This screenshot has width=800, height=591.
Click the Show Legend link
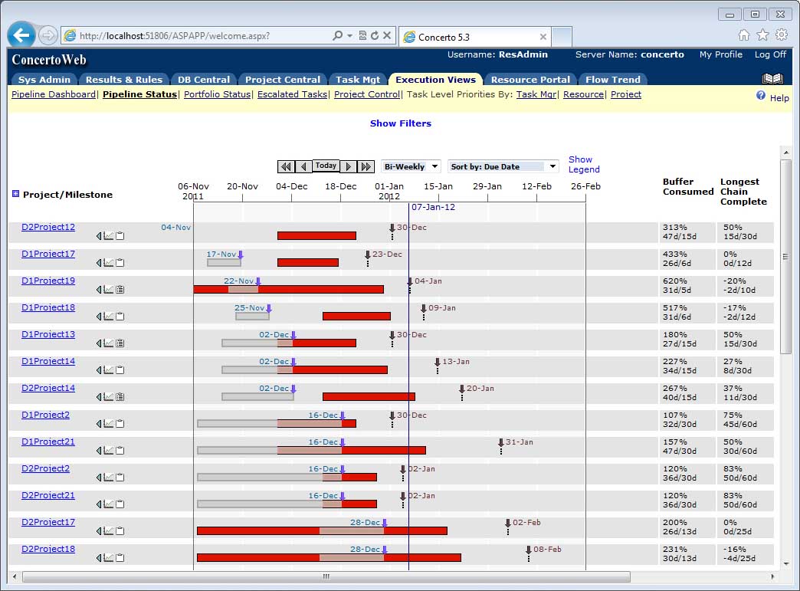(583, 164)
